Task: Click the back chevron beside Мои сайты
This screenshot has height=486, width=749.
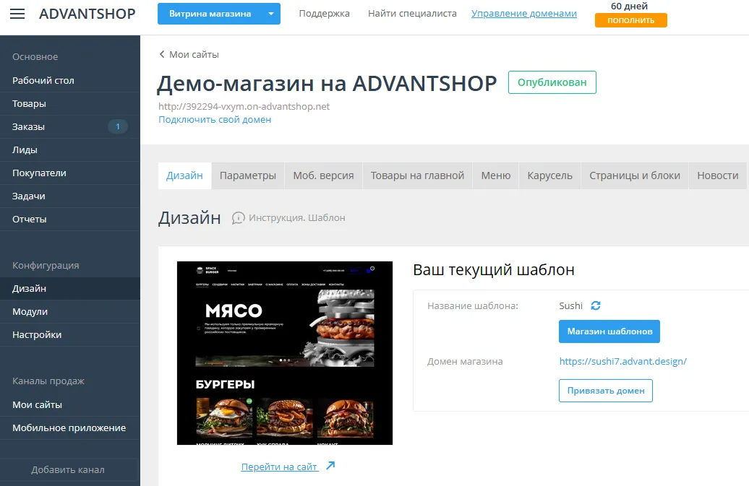Action: coord(162,54)
